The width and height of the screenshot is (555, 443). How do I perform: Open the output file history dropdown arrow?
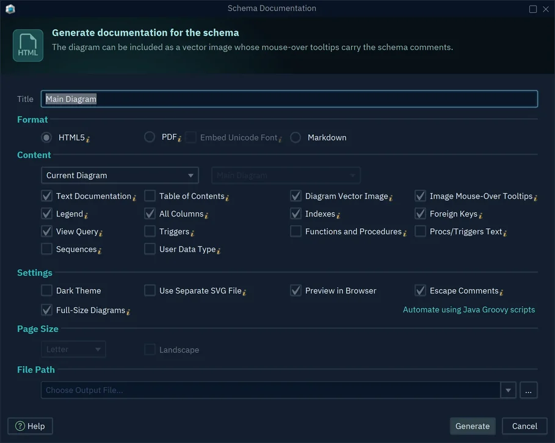508,391
